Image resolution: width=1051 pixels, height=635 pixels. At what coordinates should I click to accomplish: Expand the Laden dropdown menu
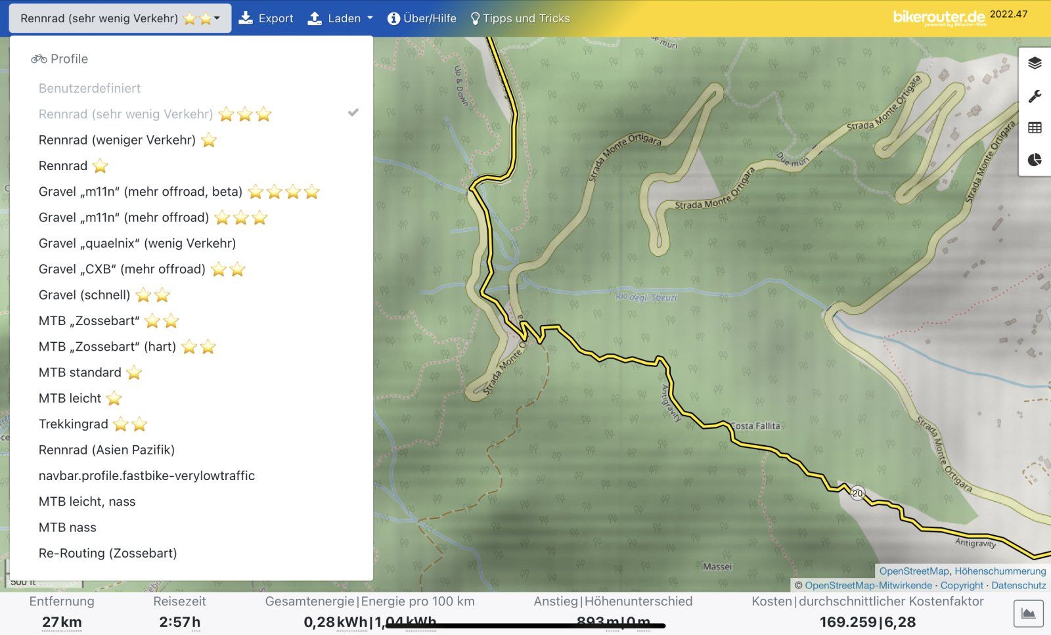[x=340, y=18]
